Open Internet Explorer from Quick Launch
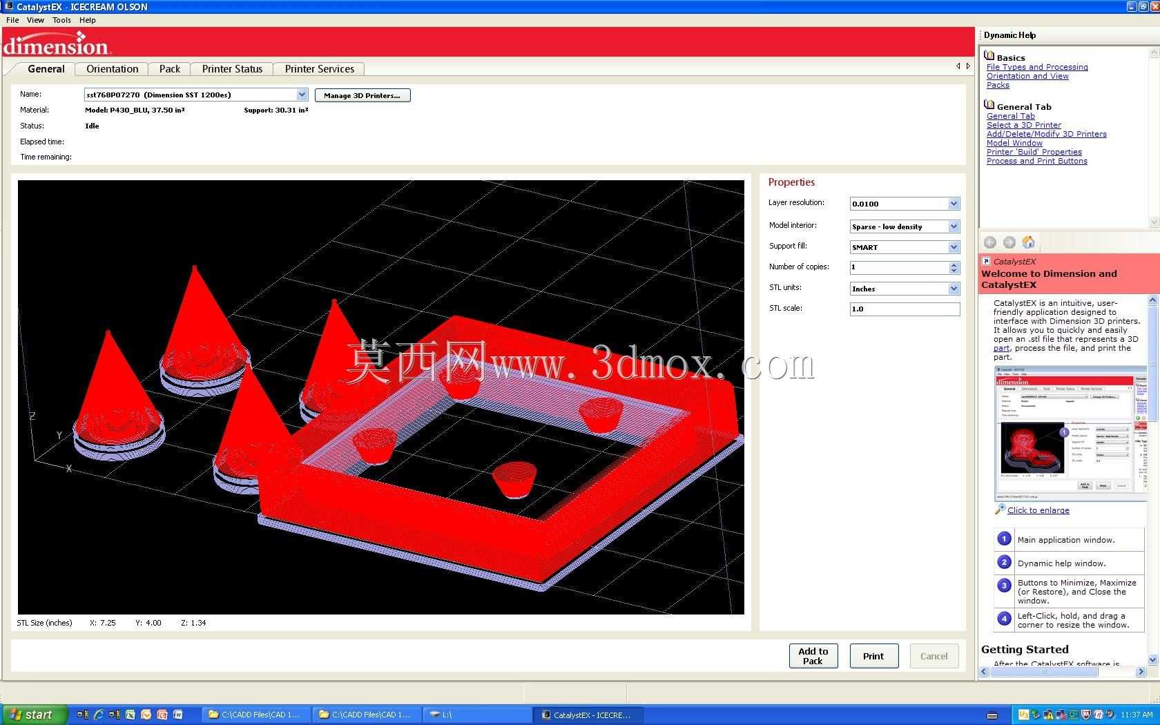This screenshot has width=1160, height=725. 99,715
